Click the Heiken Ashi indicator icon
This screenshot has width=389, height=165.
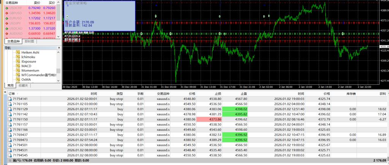[x=18, y=52]
